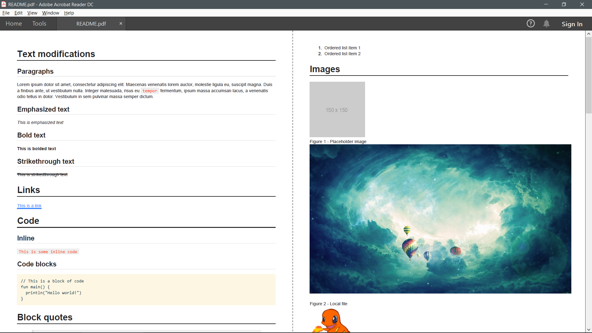Switch to the Home tab
Screen dimensions: 592x333
click(14, 24)
